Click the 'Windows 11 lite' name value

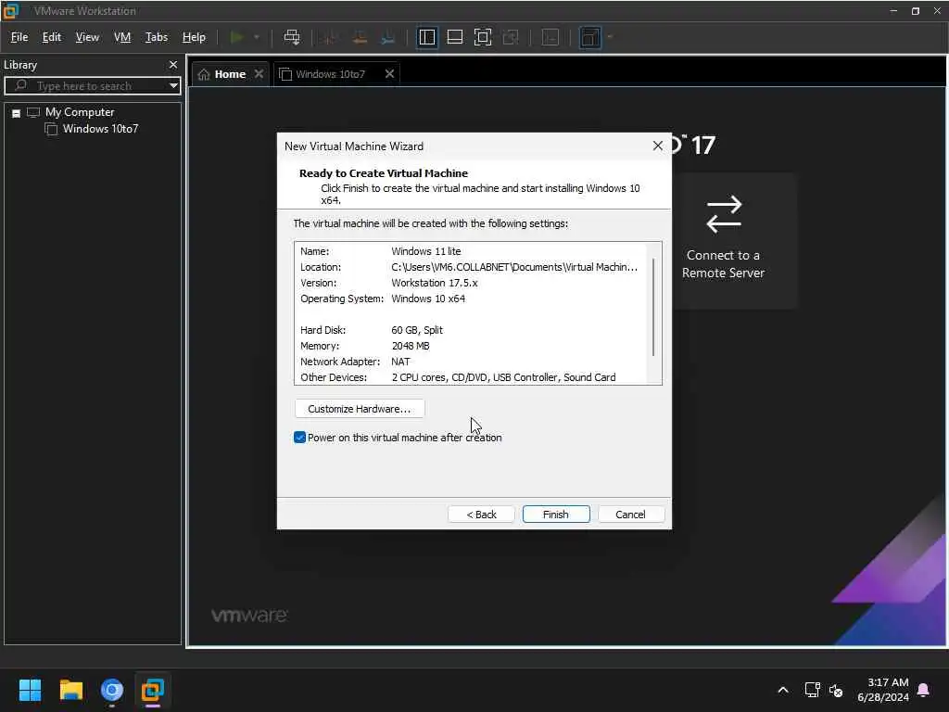[x=426, y=251]
